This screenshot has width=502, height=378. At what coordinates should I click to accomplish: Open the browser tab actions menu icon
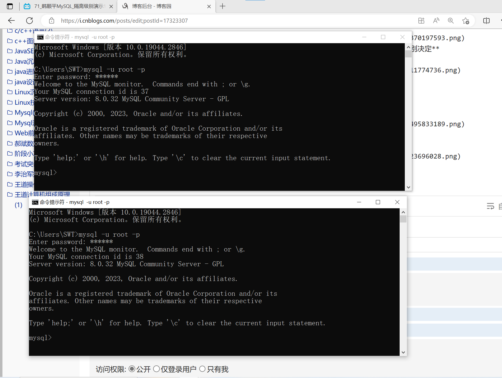[x=10, y=6]
